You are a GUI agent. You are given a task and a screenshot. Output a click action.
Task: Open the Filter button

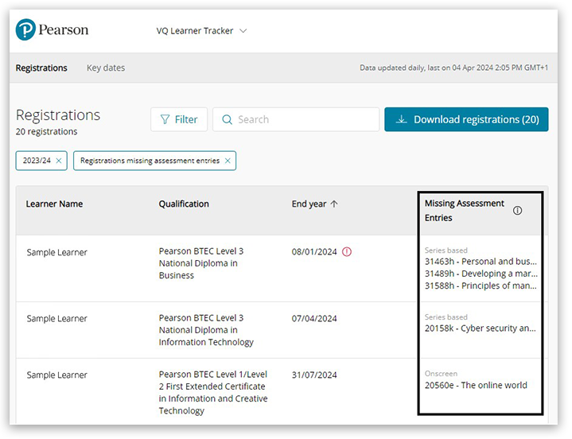tap(178, 119)
